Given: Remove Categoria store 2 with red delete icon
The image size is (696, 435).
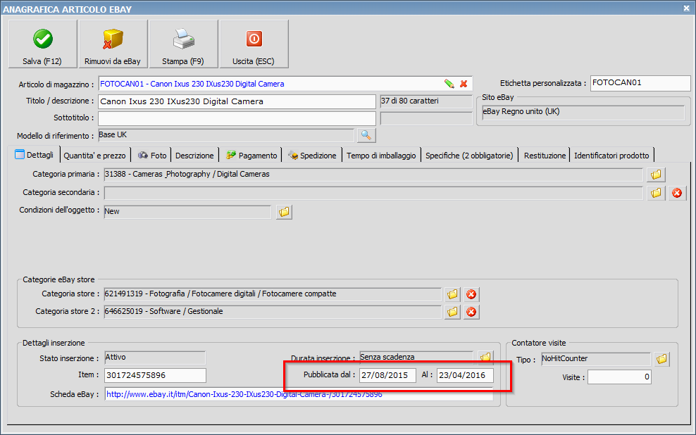Looking at the screenshot, I should coord(471,312).
